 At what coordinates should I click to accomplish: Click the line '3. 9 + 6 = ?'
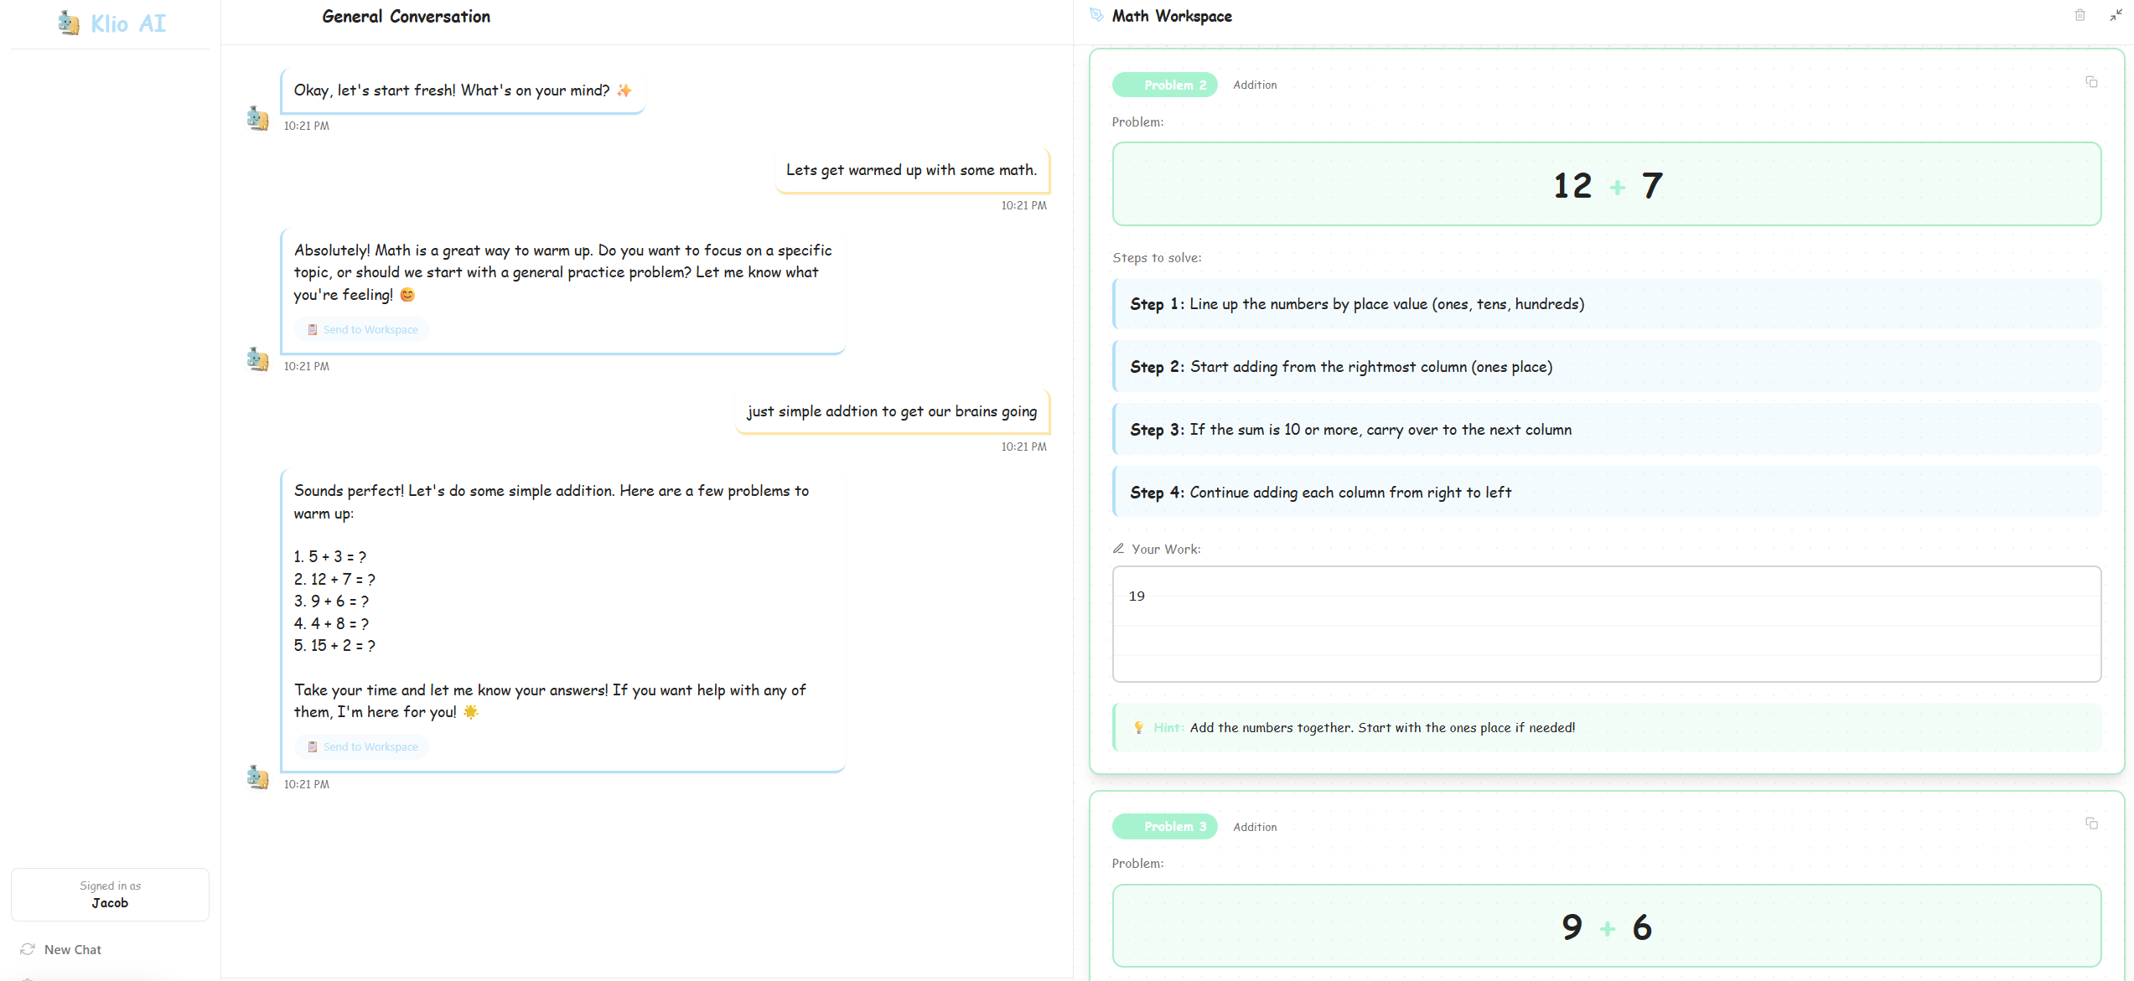[x=331, y=601]
